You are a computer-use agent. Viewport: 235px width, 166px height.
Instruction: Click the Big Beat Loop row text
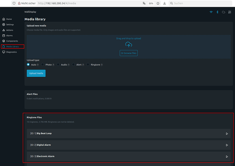coord(41,133)
